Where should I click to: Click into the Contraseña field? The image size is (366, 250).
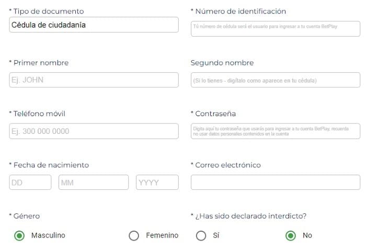tap(275, 131)
